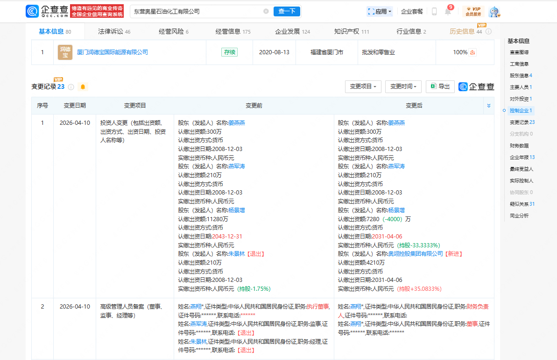Click the orange bell alert icon next to 变更记录
Viewport: 557px width, 360px height.
pos(83,87)
